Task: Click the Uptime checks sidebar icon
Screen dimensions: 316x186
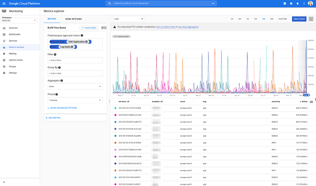Action: [x=4, y=60]
